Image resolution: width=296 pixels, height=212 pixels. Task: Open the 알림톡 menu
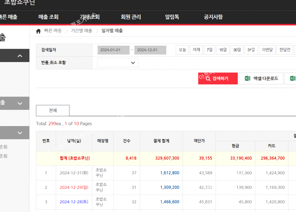tap(172, 17)
